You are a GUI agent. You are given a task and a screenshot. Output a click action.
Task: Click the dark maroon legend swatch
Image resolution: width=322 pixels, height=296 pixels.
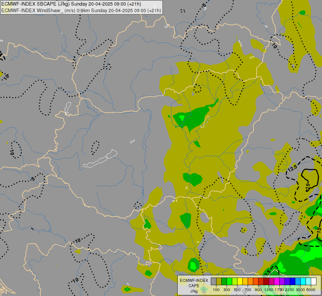coord(266,282)
